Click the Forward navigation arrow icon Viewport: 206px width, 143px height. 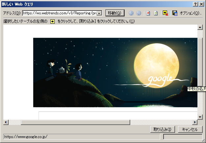139,13
